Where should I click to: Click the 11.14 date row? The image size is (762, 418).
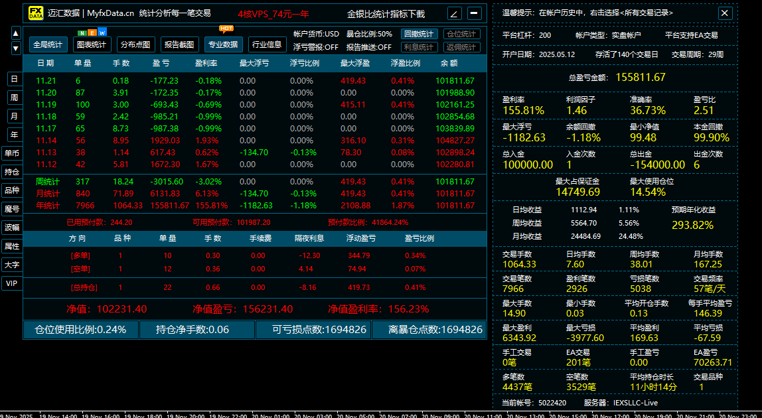pyautogui.click(x=255, y=141)
